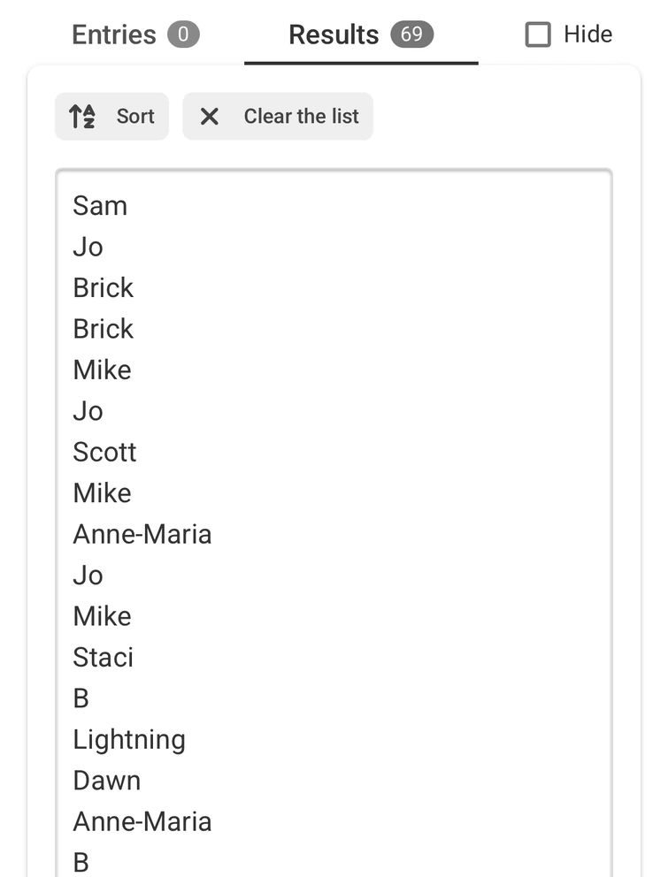This screenshot has width=668, height=877.
Task: Click the Hide label text
Action: [x=587, y=35]
